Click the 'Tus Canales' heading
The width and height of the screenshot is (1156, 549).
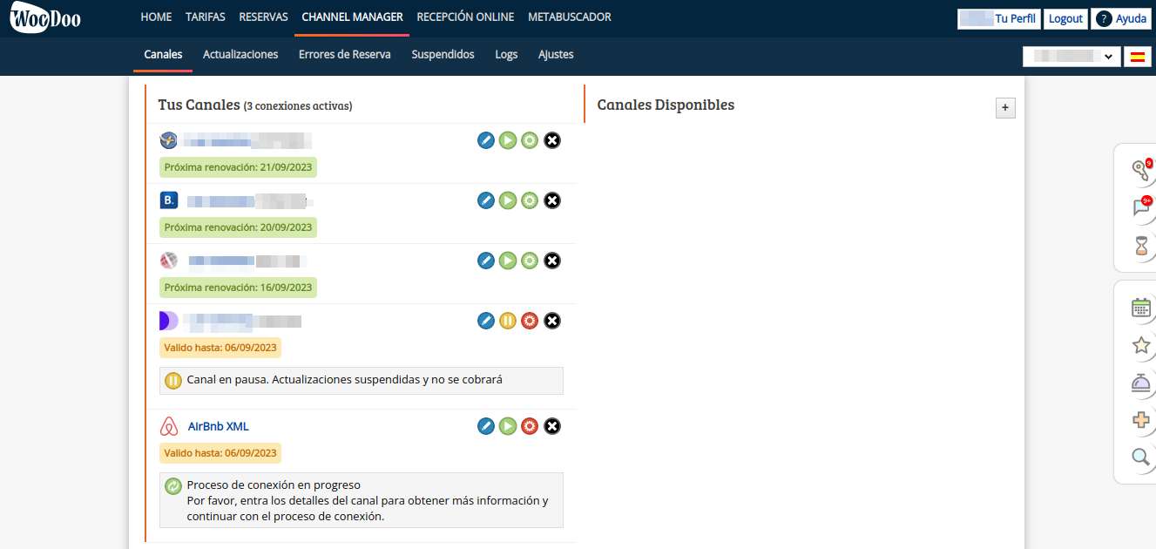[x=199, y=105]
